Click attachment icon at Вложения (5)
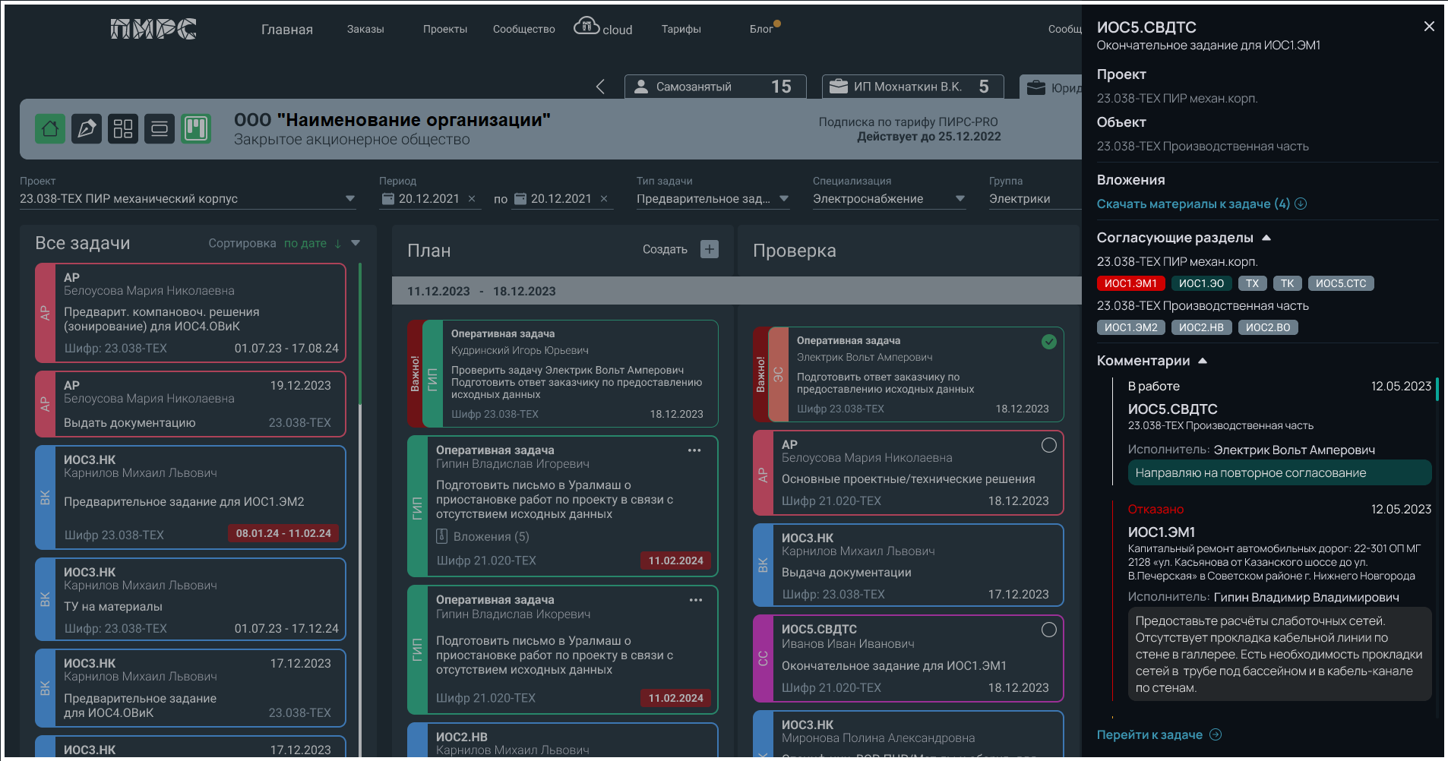 441,536
